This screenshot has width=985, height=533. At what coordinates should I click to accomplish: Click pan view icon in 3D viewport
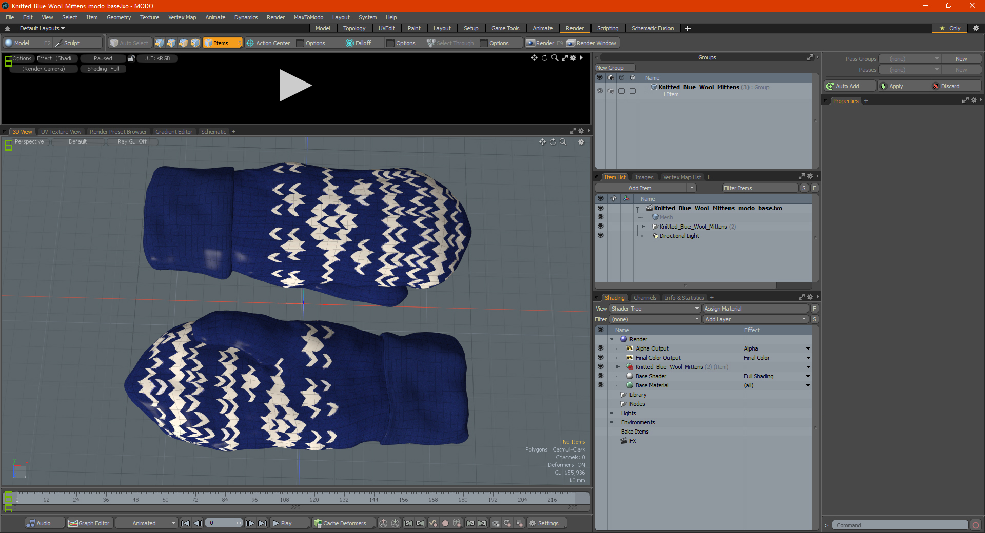pyautogui.click(x=542, y=142)
